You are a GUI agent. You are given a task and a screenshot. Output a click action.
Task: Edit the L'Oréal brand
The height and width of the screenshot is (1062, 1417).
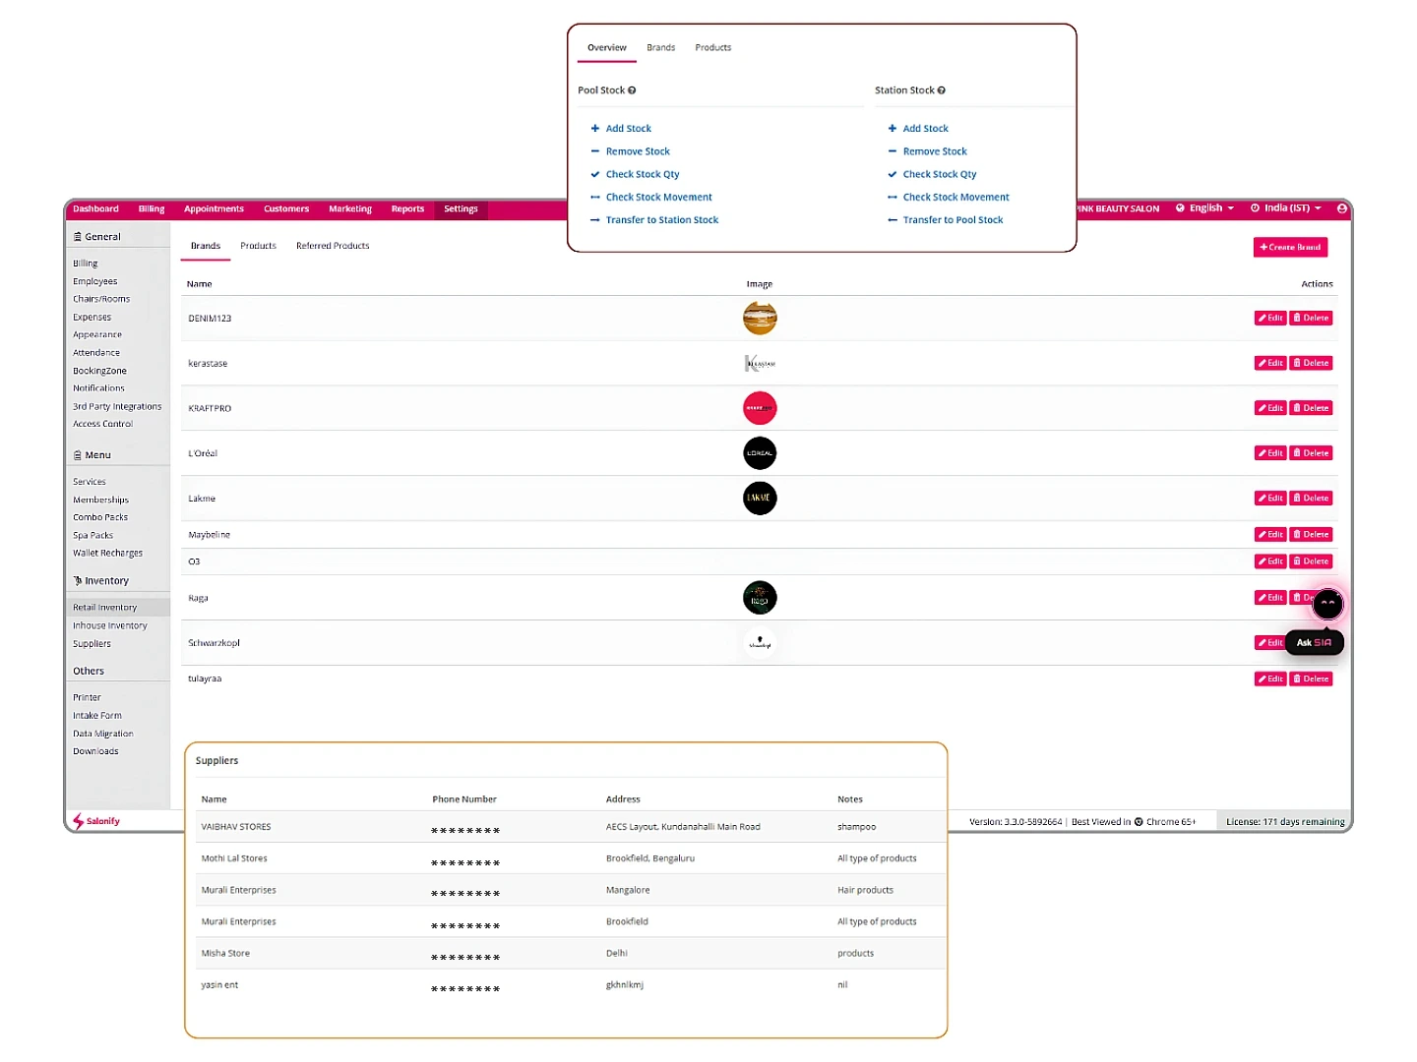tap(1270, 453)
